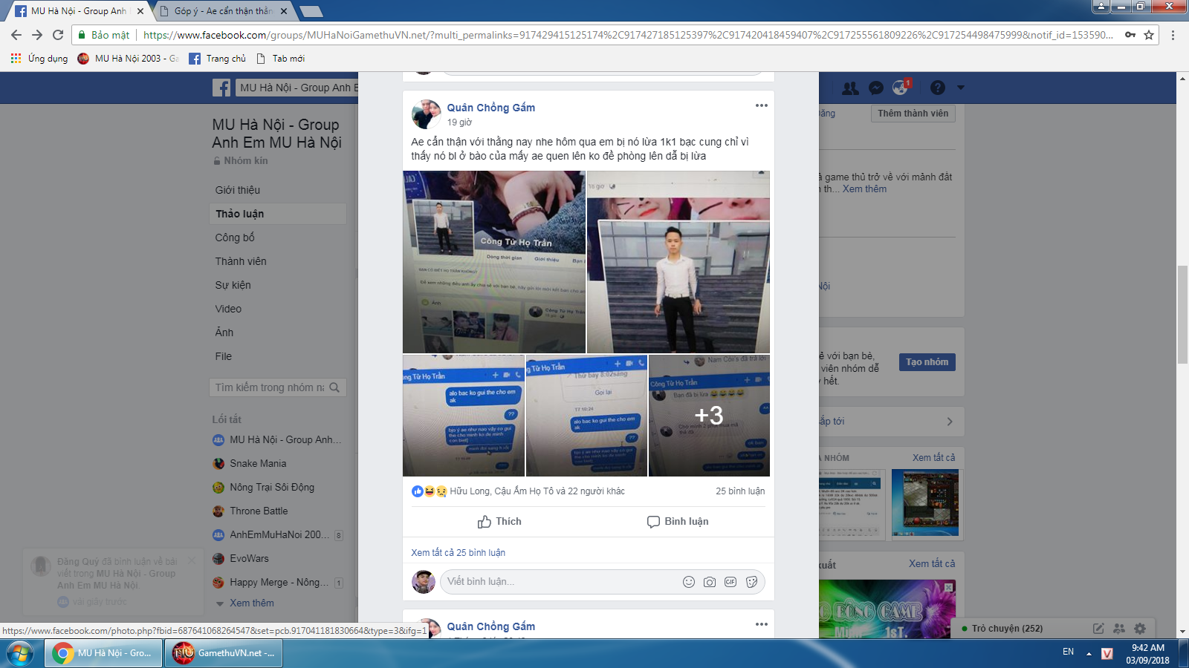This screenshot has width=1189, height=668.
Task: Open friend requests icon in Facebook header
Action: [x=851, y=88]
